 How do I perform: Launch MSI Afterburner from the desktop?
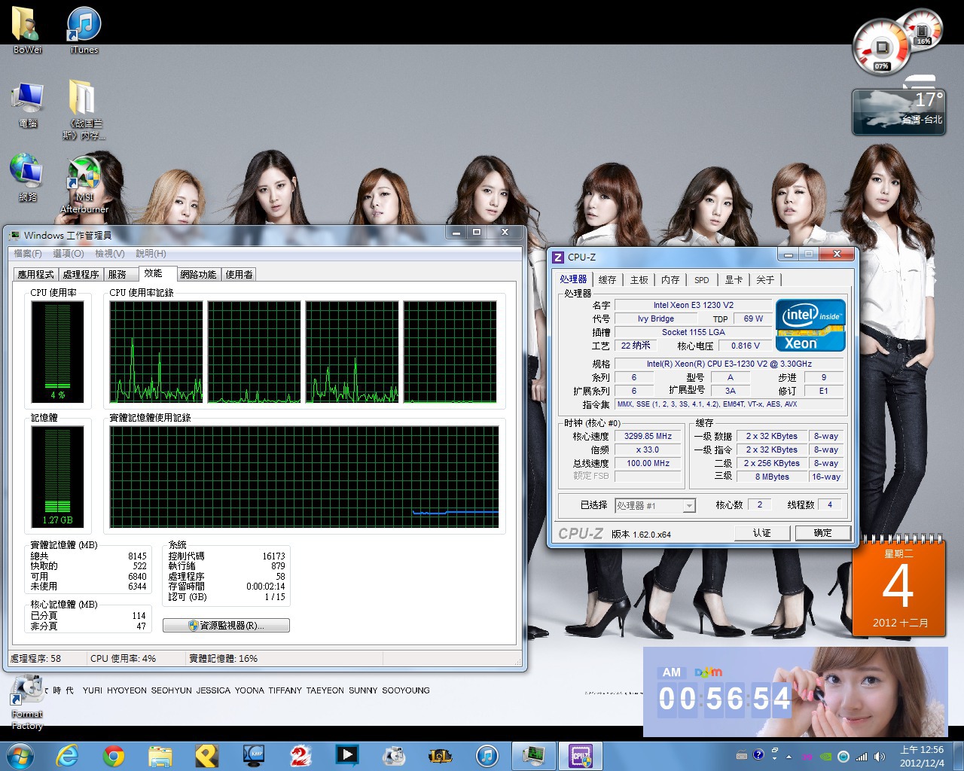[84, 182]
